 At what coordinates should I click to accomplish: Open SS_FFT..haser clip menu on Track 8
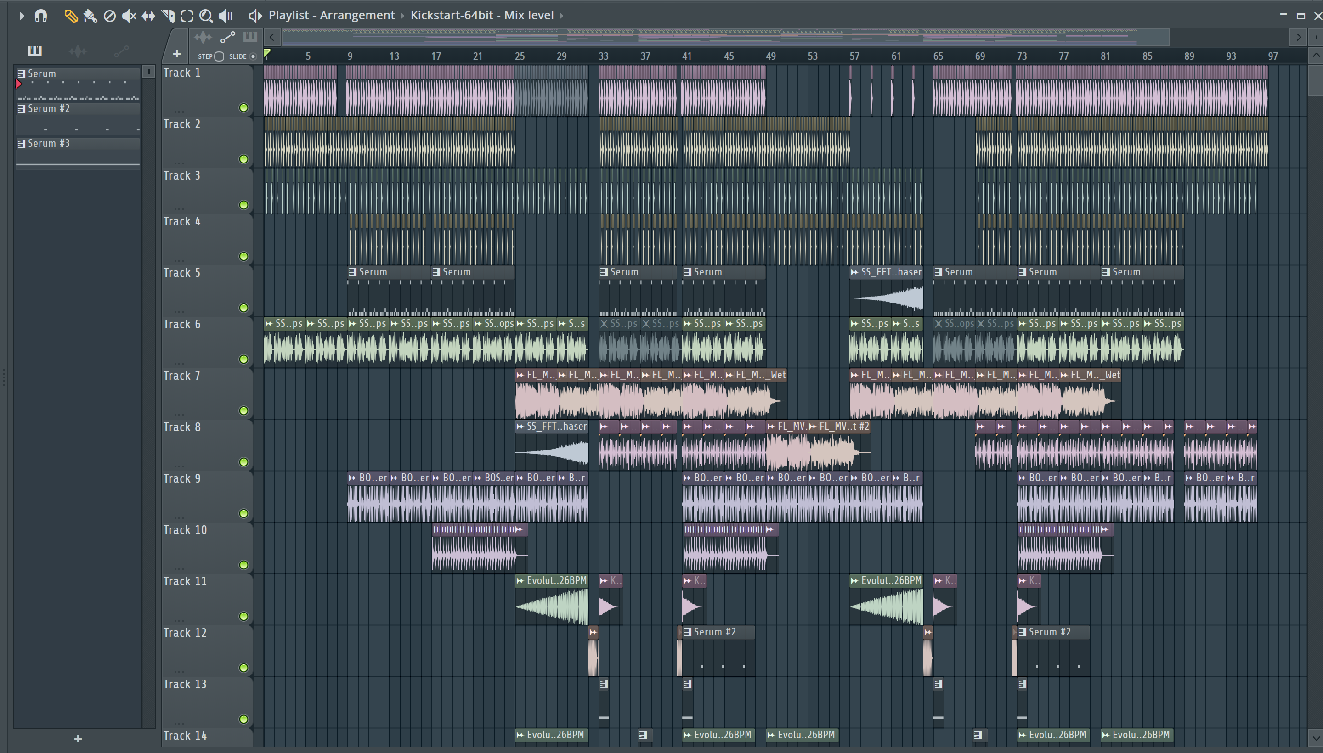[x=520, y=426]
